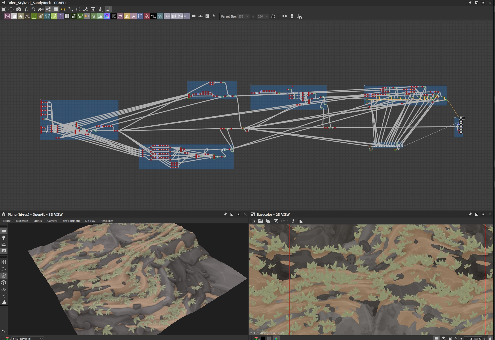
Task: Click the wrench tools icon in graph toolbar
Action: 86,9
